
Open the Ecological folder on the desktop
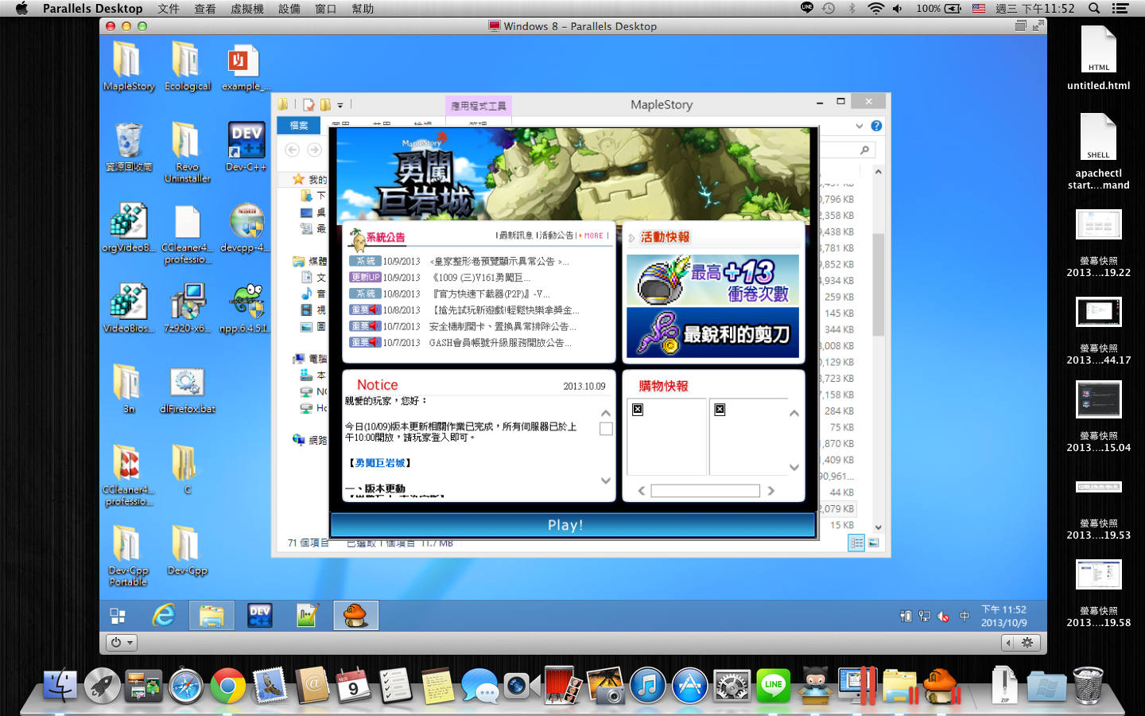pos(188,67)
